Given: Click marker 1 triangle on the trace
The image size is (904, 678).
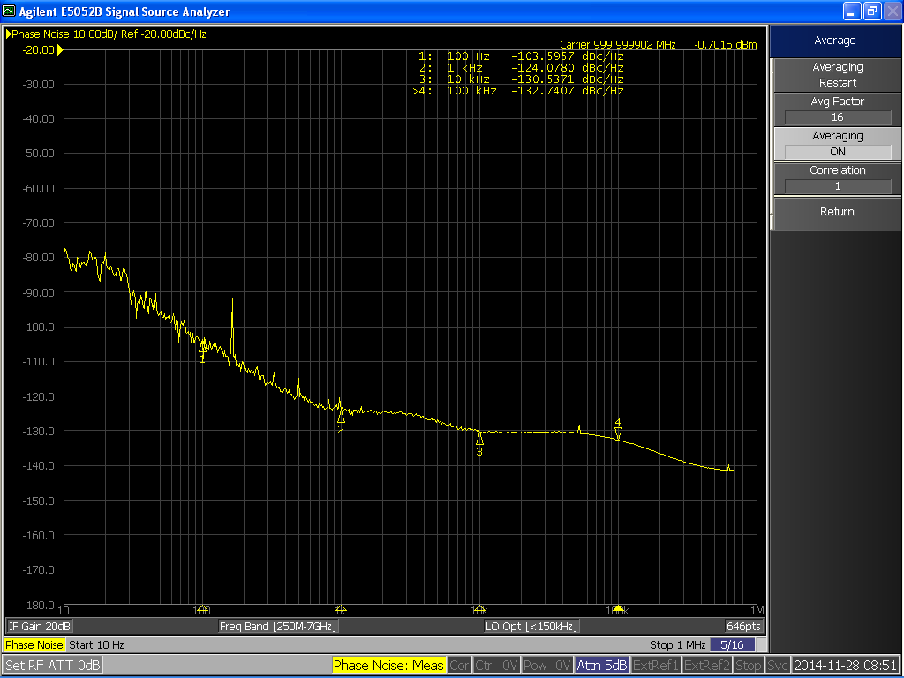Looking at the screenshot, I should pyautogui.click(x=203, y=346).
